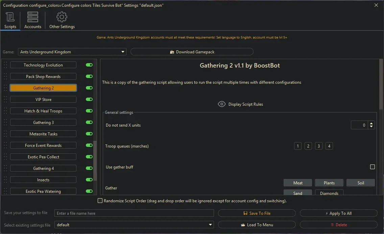The height and width of the screenshot is (234, 384).
Task: Click the drag handle beside VIP Store
Action: [5, 100]
